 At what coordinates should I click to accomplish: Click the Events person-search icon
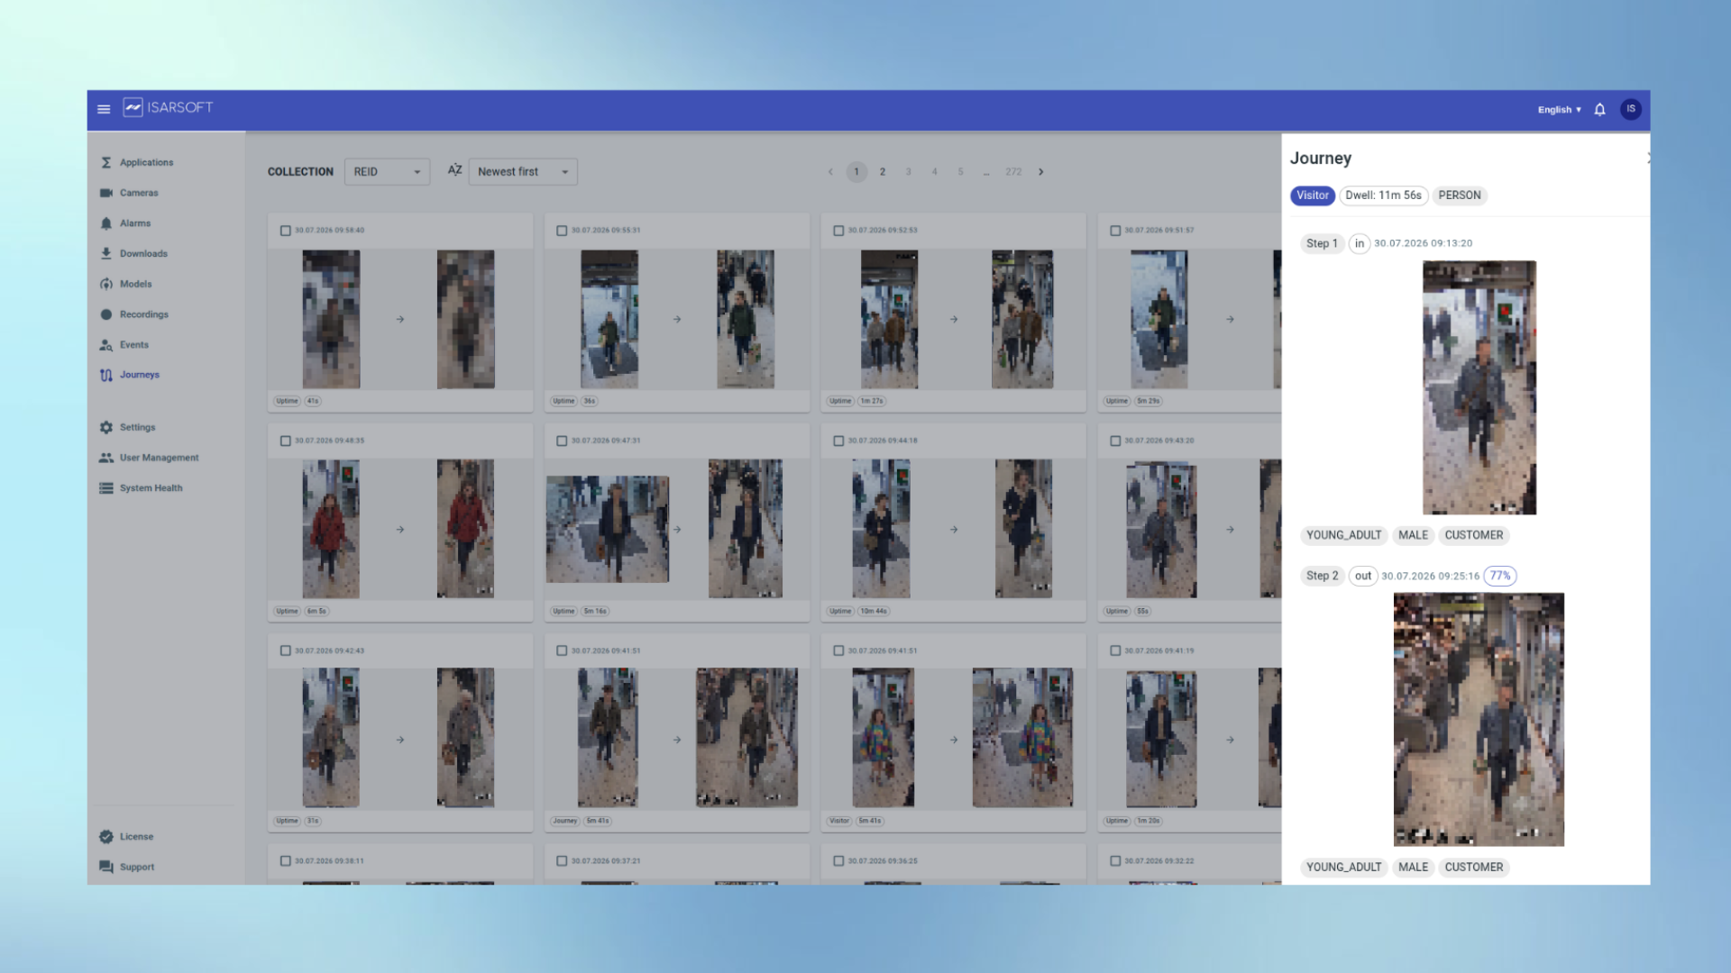point(106,345)
